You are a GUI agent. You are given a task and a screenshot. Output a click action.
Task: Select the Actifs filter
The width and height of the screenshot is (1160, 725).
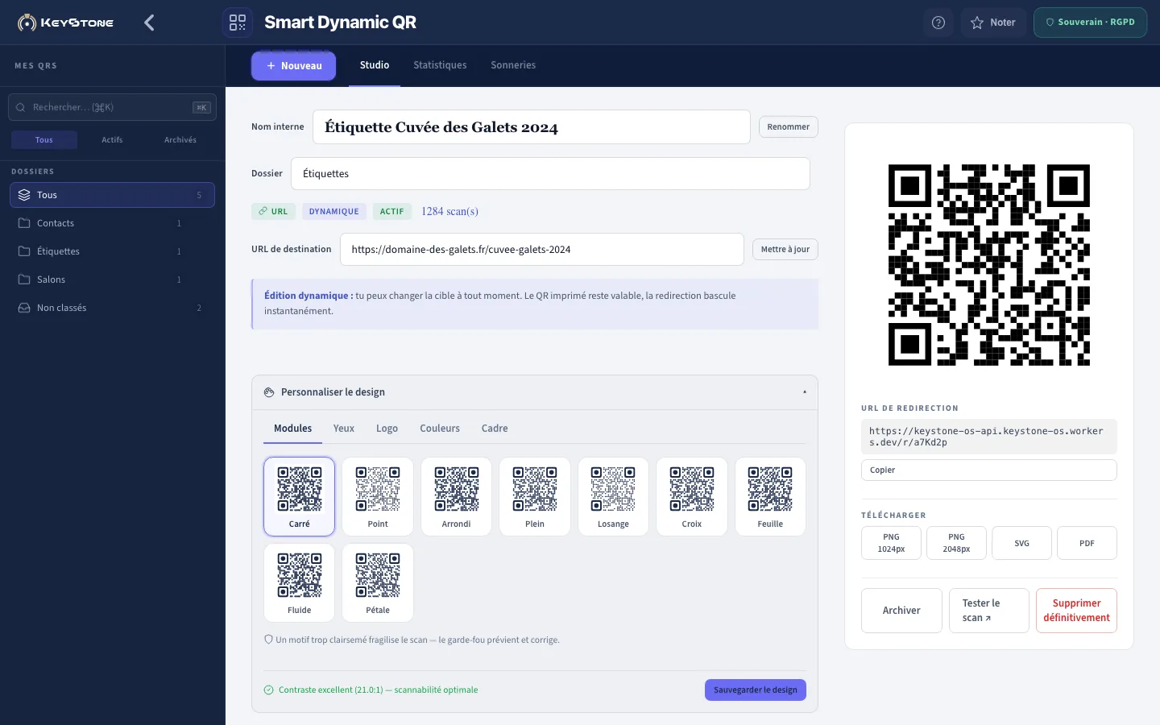(112, 140)
